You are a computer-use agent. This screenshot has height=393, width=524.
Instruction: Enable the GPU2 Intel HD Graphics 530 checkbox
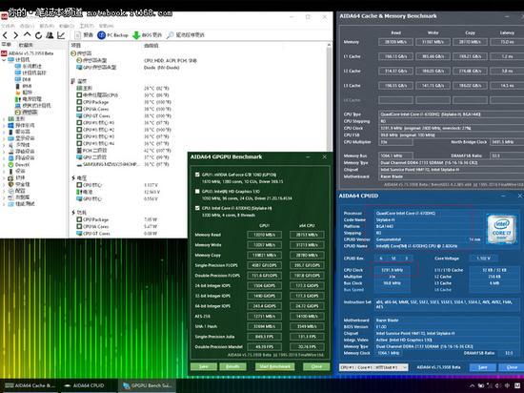click(197, 192)
